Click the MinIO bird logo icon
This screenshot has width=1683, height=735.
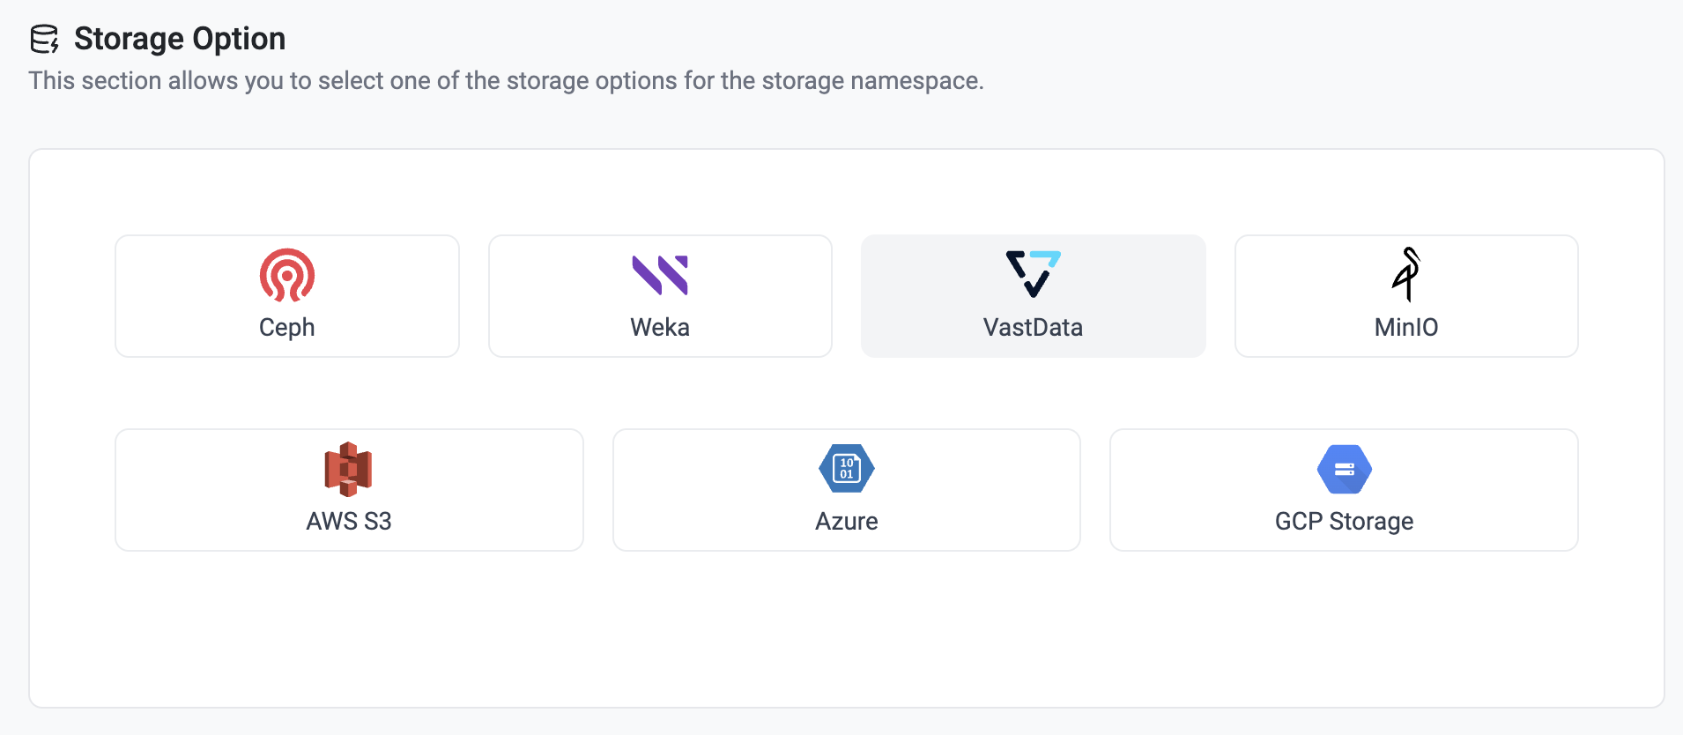(x=1406, y=274)
